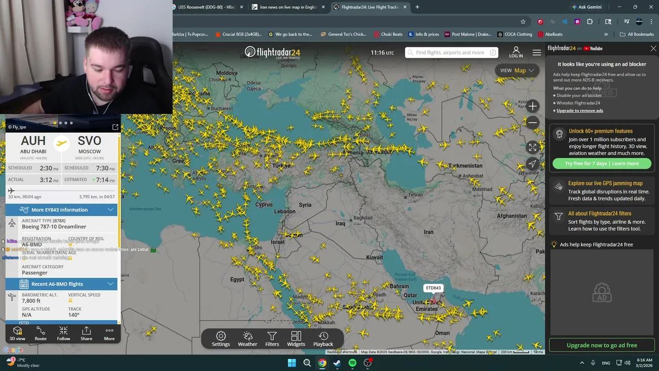
Task: Open AbeBeats bookmark
Action: (550, 35)
